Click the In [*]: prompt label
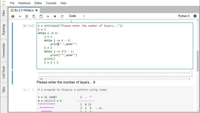 [x=29, y=26]
